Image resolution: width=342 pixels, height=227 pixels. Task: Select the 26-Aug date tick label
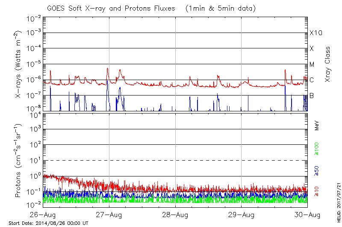43,214
